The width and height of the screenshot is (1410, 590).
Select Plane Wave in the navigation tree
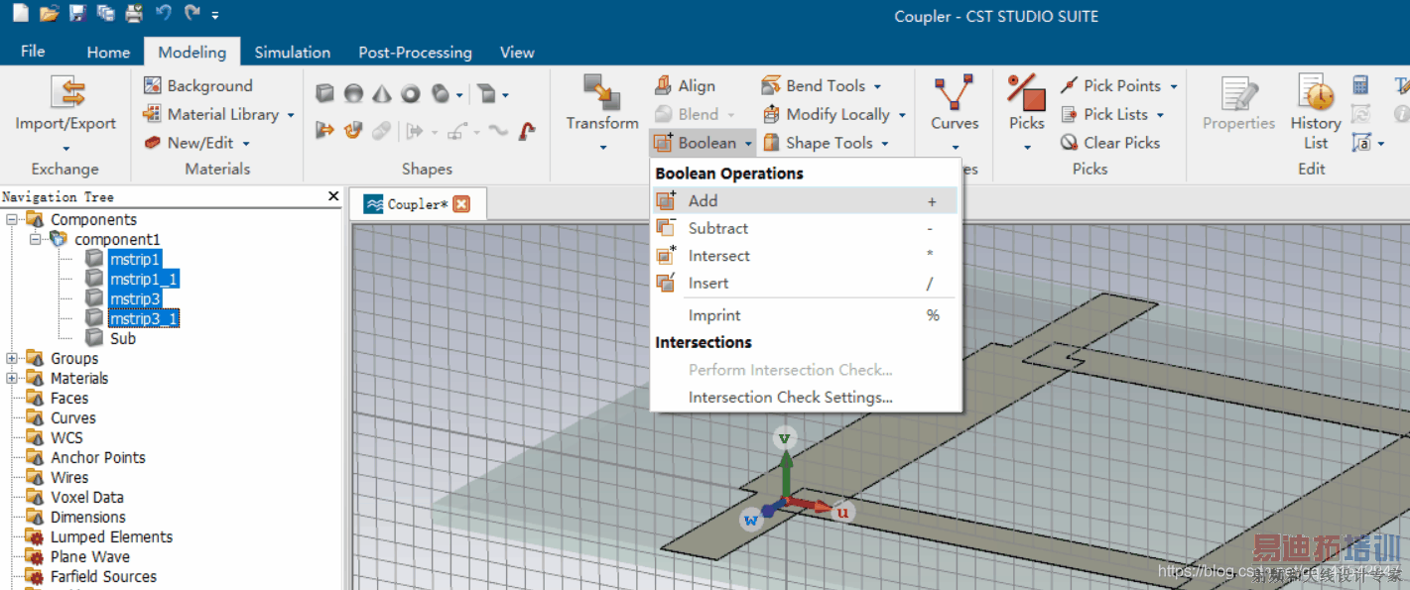click(x=89, y=556)
